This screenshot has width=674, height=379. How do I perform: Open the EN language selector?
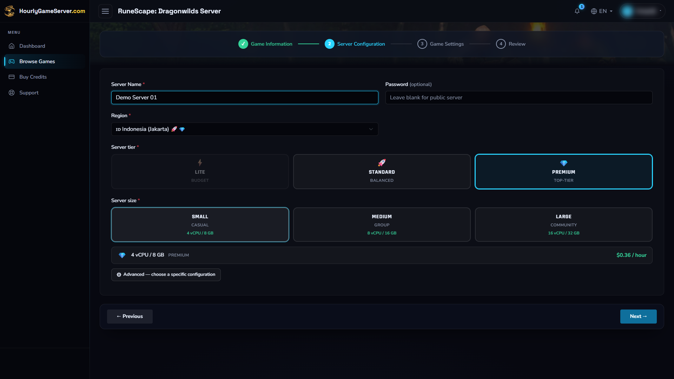coord(602,11)
